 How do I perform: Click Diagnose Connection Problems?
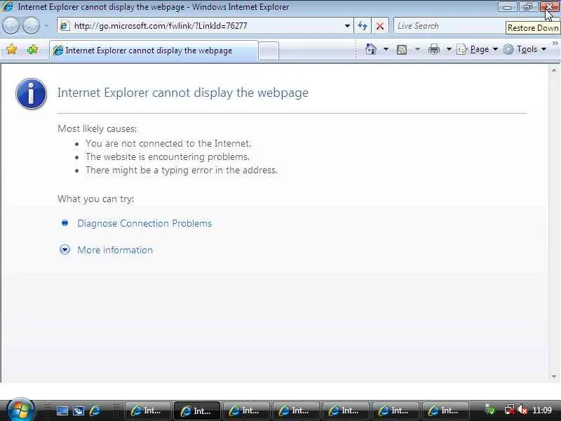tap(144, 223)
